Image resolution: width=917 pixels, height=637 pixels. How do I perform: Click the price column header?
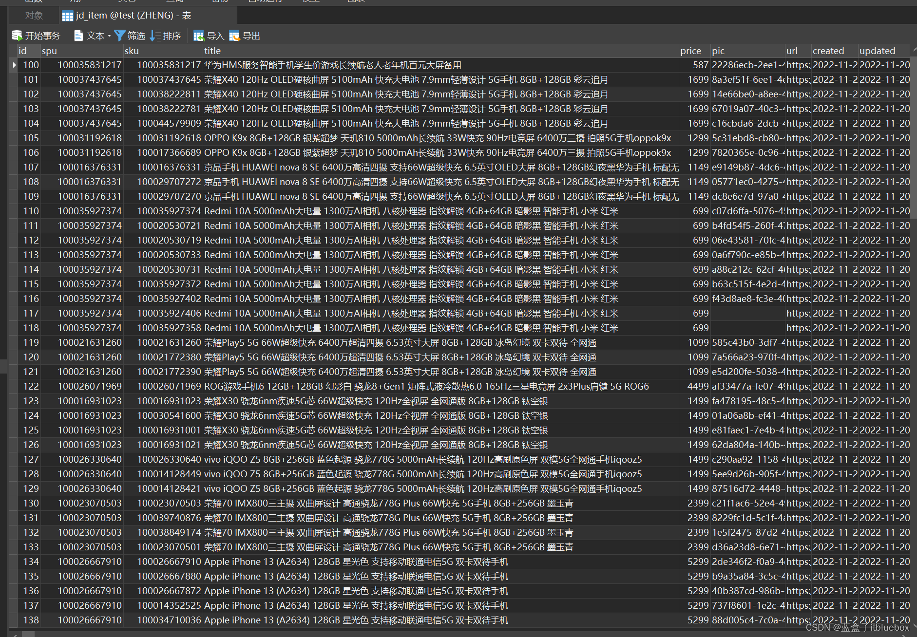(x=695, y=51)
